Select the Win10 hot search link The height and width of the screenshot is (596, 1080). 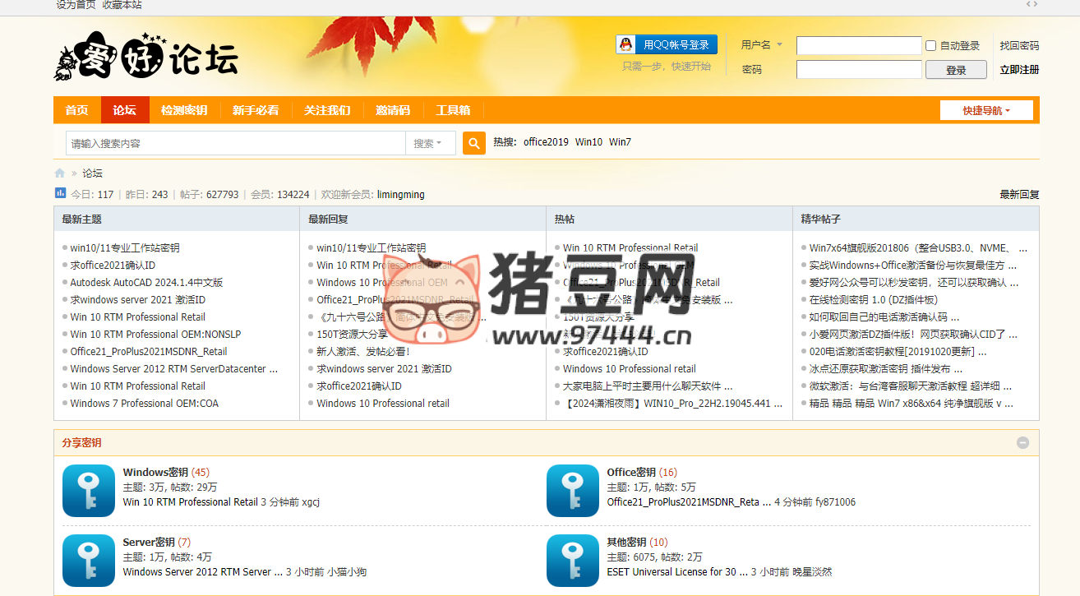(x=588, y=141)
